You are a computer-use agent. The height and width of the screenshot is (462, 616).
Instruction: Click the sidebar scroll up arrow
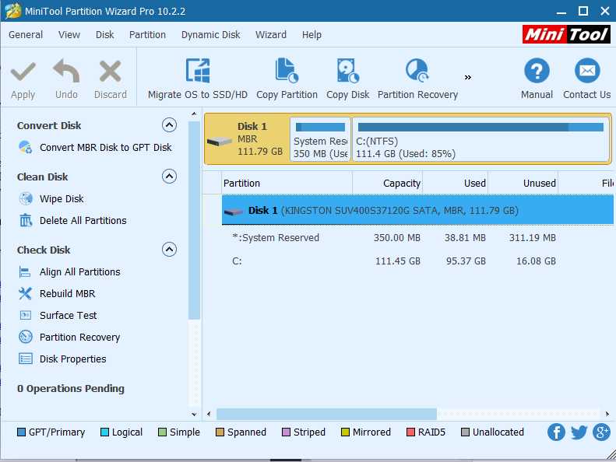[x=194, y=114]
